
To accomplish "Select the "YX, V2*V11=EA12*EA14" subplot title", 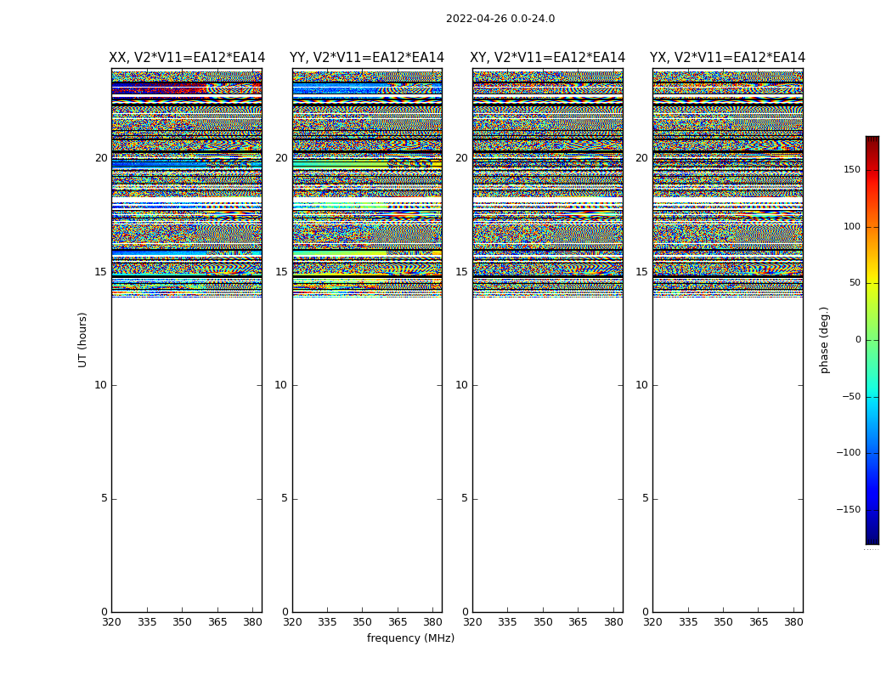I will point(727,58).
